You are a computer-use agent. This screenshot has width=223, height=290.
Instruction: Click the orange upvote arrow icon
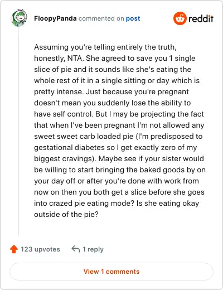[x=14, y=249]
